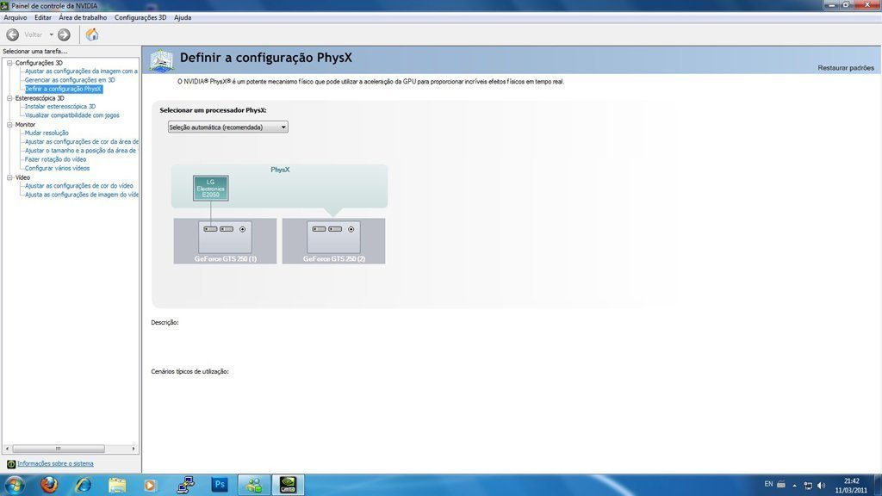Screen dimensions: 882x496
Task: Click the Restaurar padrões link
Action: 846,68
